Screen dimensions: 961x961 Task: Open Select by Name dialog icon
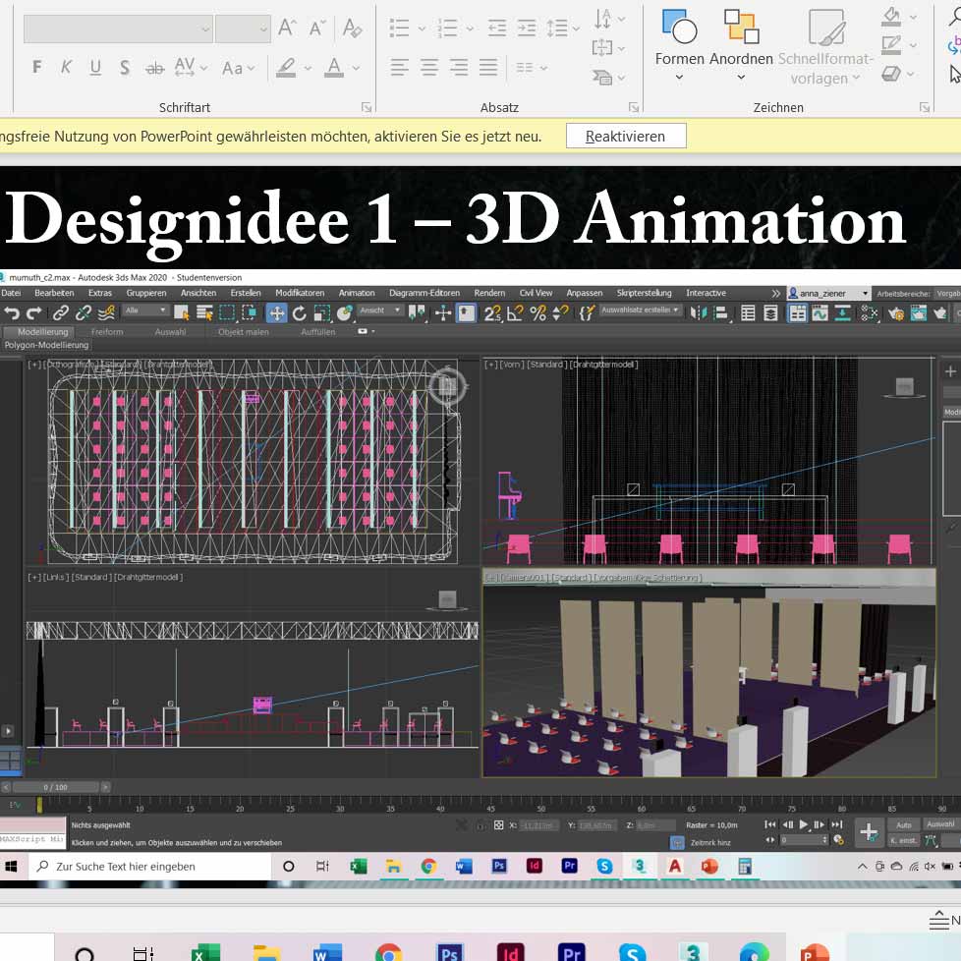point(204,313)
